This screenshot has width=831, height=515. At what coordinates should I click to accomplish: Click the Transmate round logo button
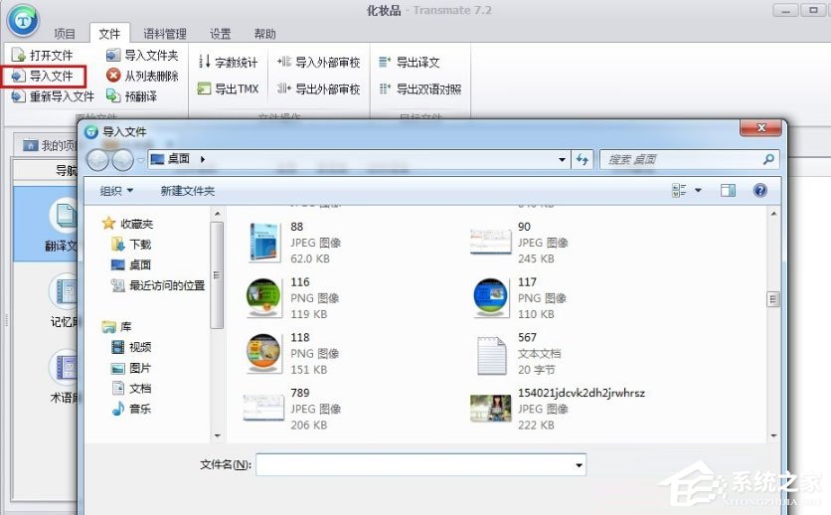tap(23, 21)
